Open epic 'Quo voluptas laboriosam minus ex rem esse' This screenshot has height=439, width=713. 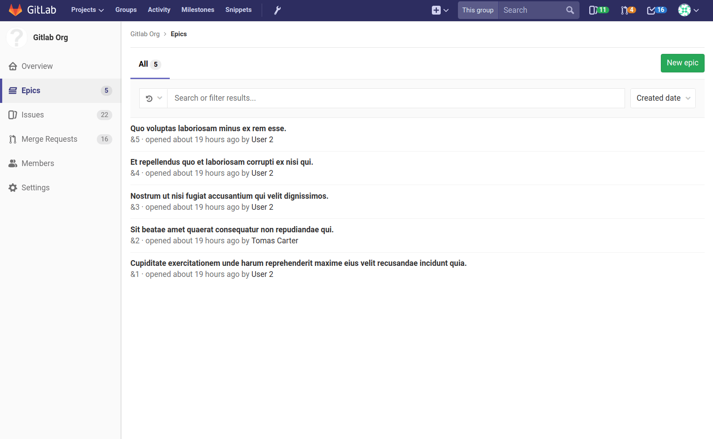(208, 129)
